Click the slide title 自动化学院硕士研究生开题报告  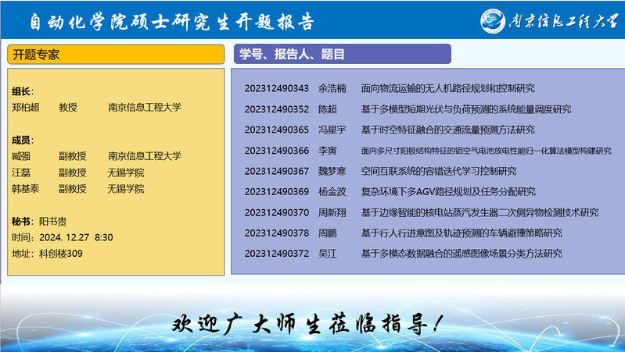(x=172, y=21)
